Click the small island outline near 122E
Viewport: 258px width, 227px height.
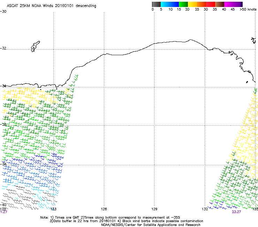[35, 46]
